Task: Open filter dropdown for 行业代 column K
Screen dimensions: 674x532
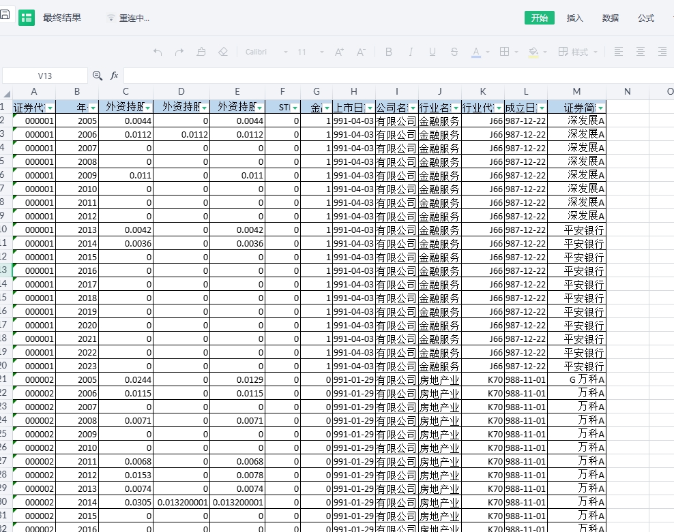Action: click(499, 108)
